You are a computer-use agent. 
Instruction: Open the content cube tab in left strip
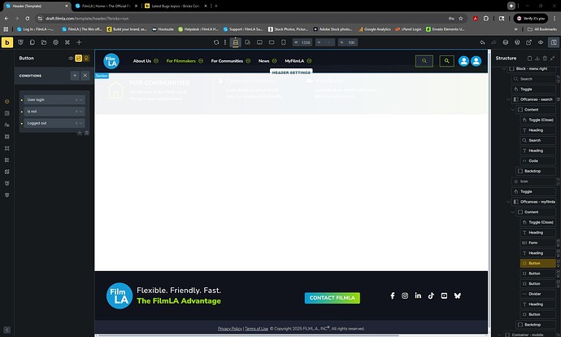pyautogui.click(x=7, y=102)
